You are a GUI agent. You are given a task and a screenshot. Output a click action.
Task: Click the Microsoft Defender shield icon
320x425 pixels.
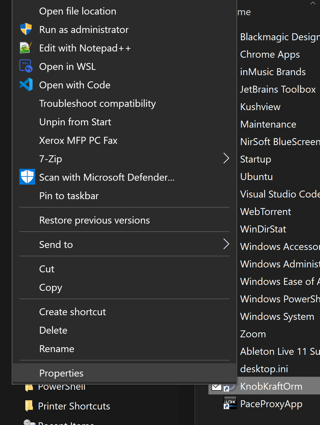27,177
